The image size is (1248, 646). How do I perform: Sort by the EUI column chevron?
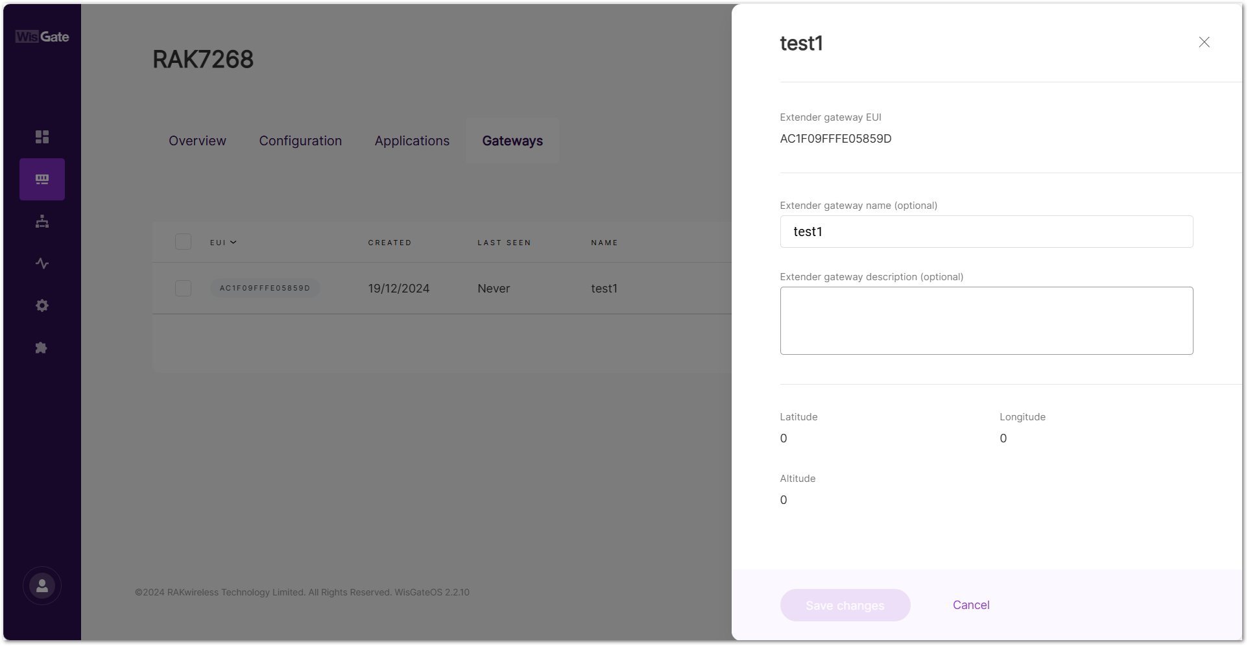[x=234, y=243]
